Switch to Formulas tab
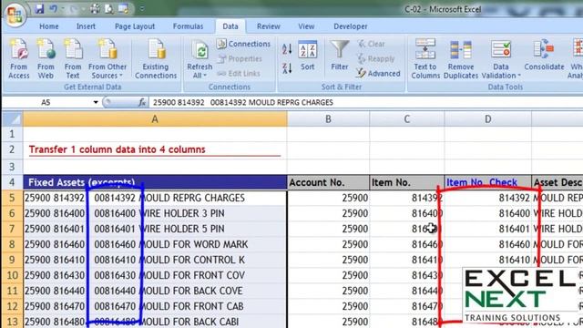Viewport: 583px width, 328px height. coord(189,26)
